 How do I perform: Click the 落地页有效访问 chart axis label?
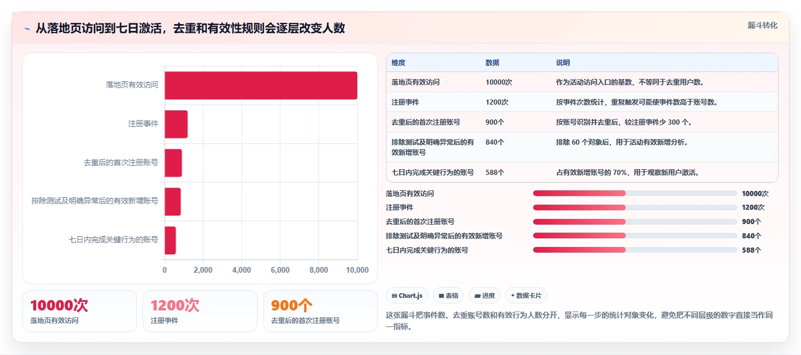pyautogui.click(x=132, y=85)
